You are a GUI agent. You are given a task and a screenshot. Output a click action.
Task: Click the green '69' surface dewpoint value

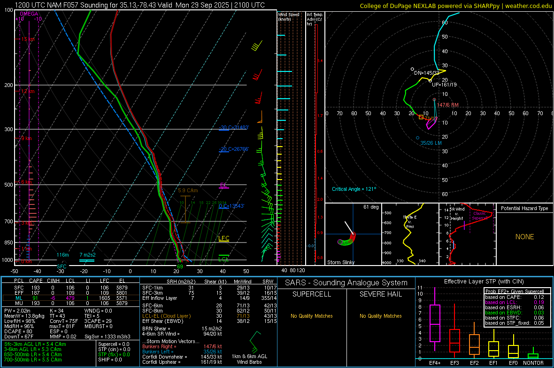coord(180,266)
